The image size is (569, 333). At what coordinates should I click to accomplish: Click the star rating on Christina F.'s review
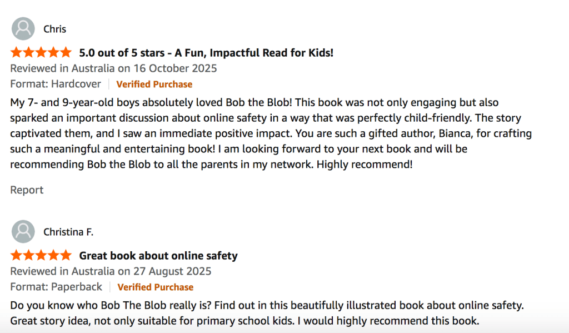click(x=41, y=256)
